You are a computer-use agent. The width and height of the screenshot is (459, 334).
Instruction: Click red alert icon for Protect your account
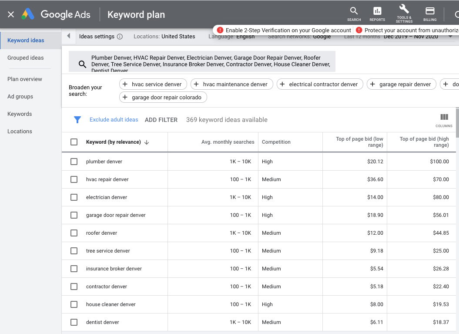coord(359,30)
